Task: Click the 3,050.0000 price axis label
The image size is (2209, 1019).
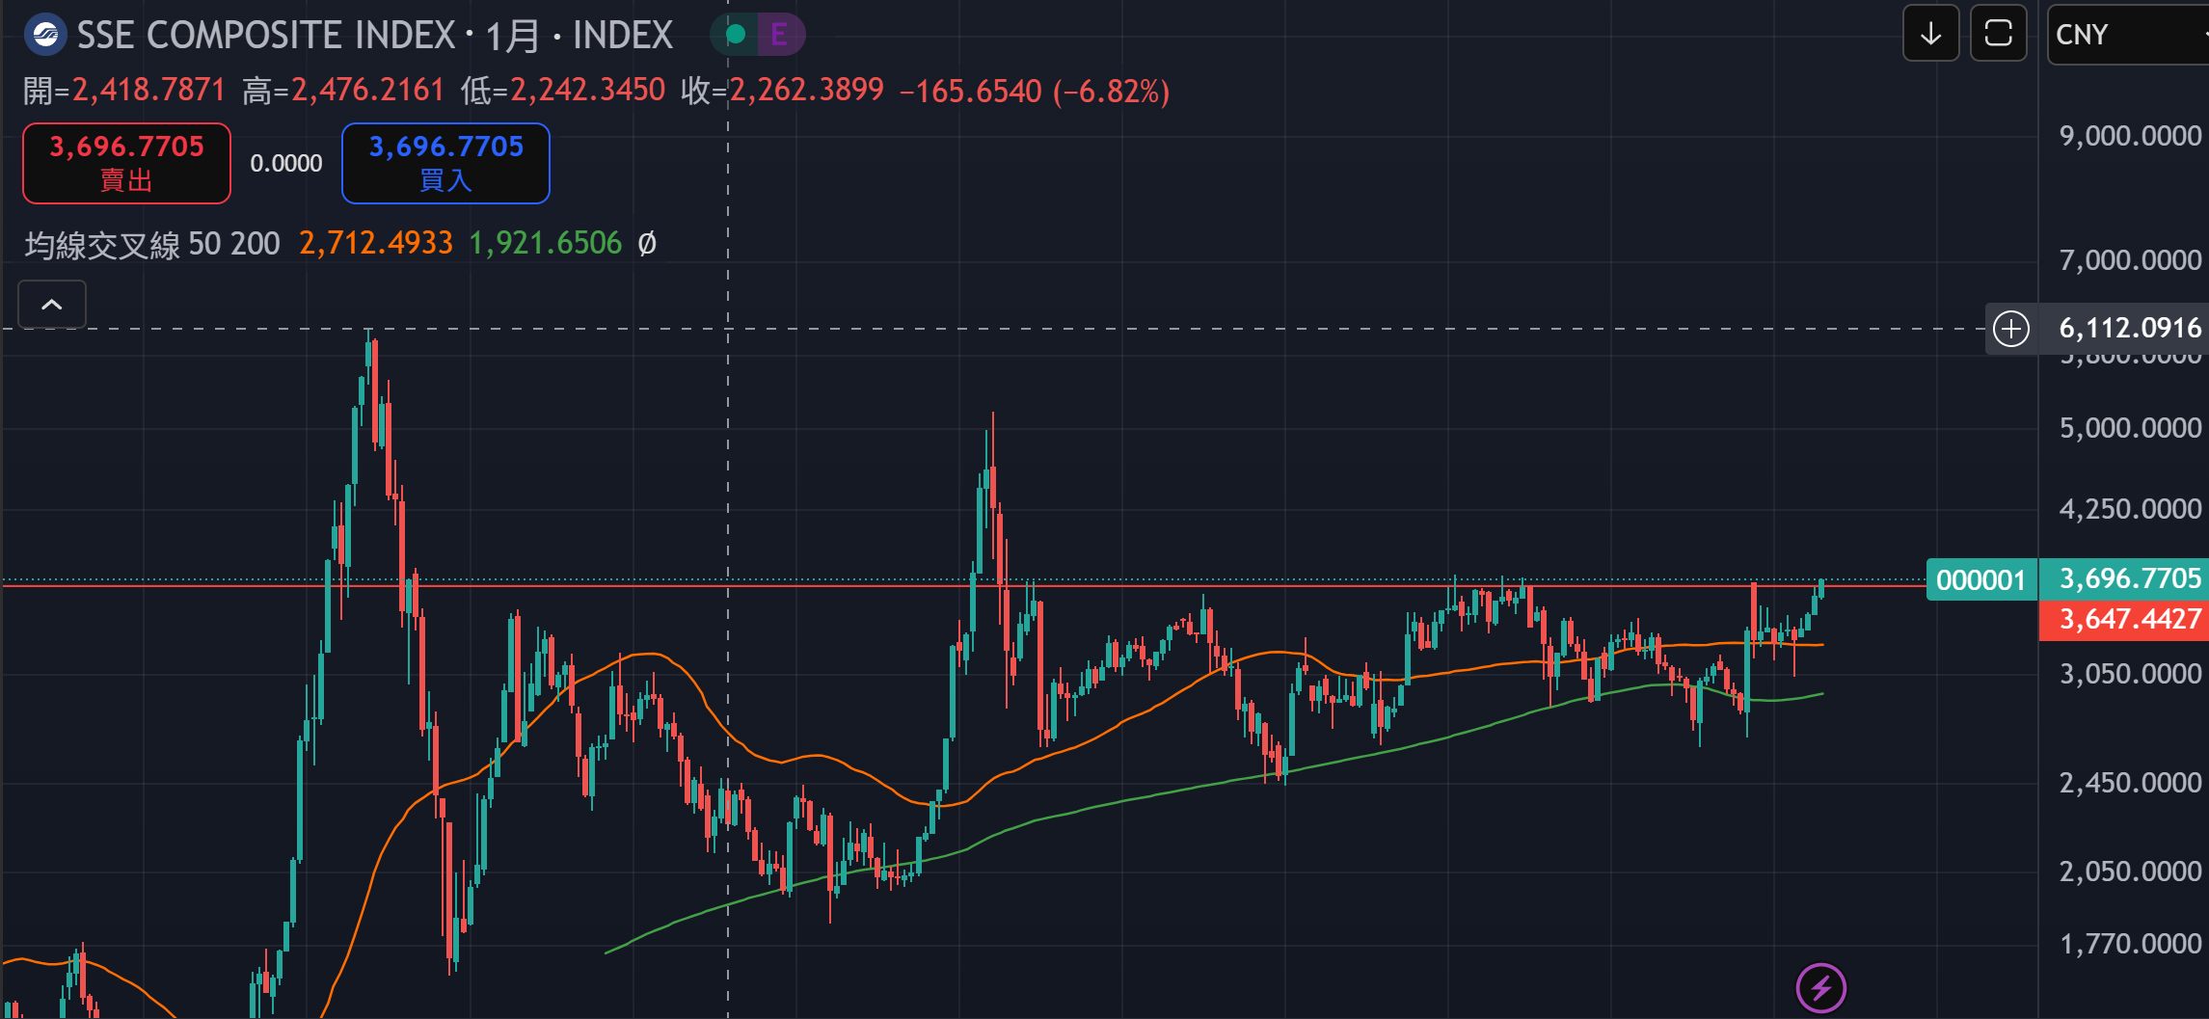Action: tap(2130, 674)
